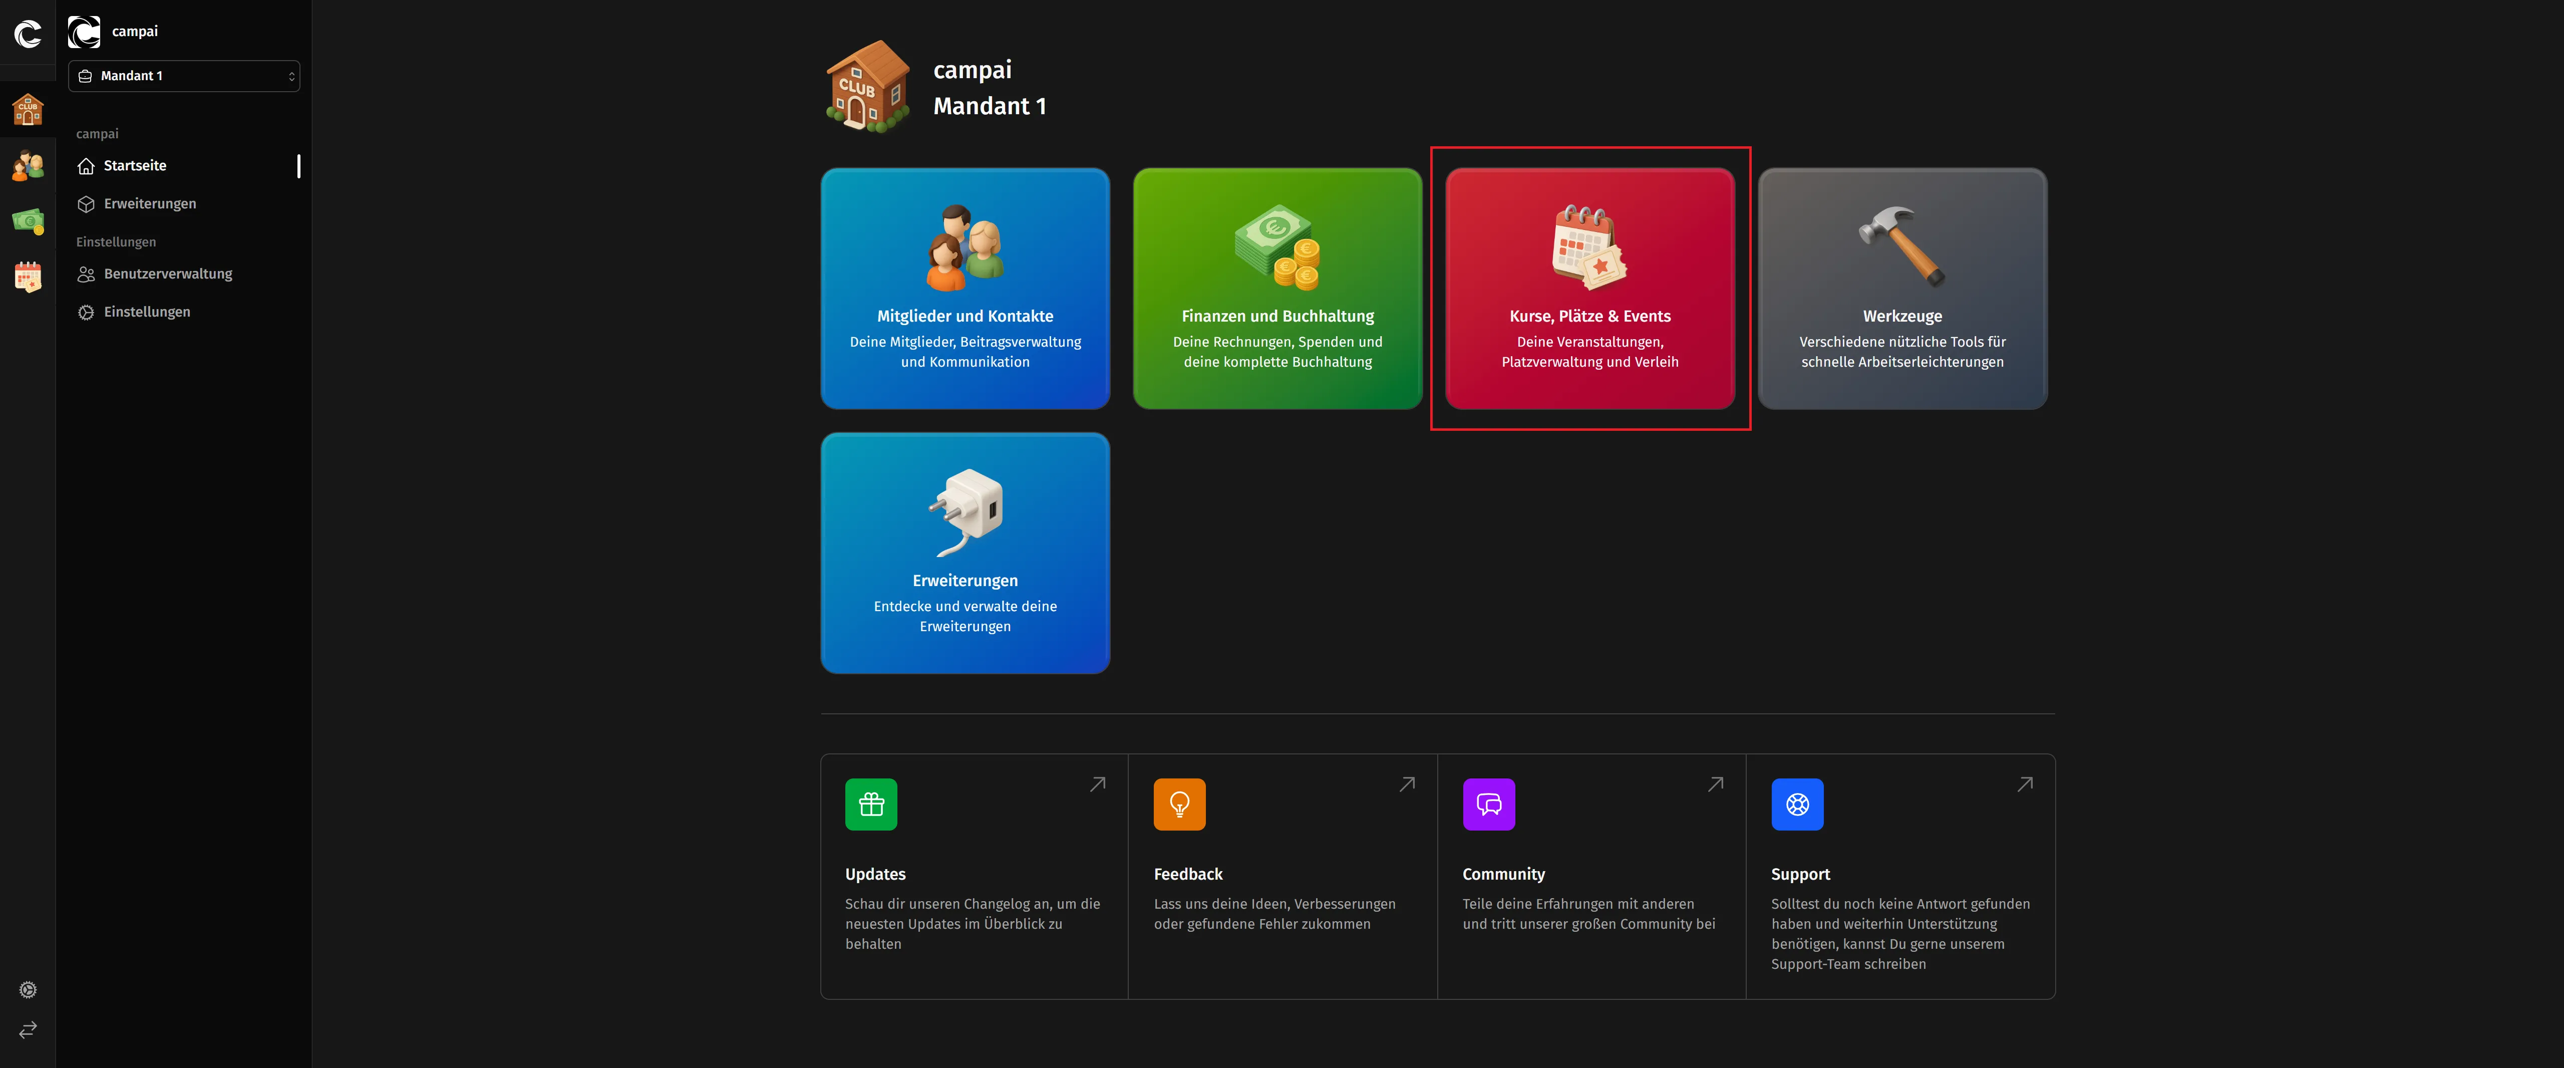The width and height of the screenshot is (2564, 1068).
Task: Click 'Solltest du noch keine Antwort' text
Action: pyautogui.click(x=1867, y=904)
